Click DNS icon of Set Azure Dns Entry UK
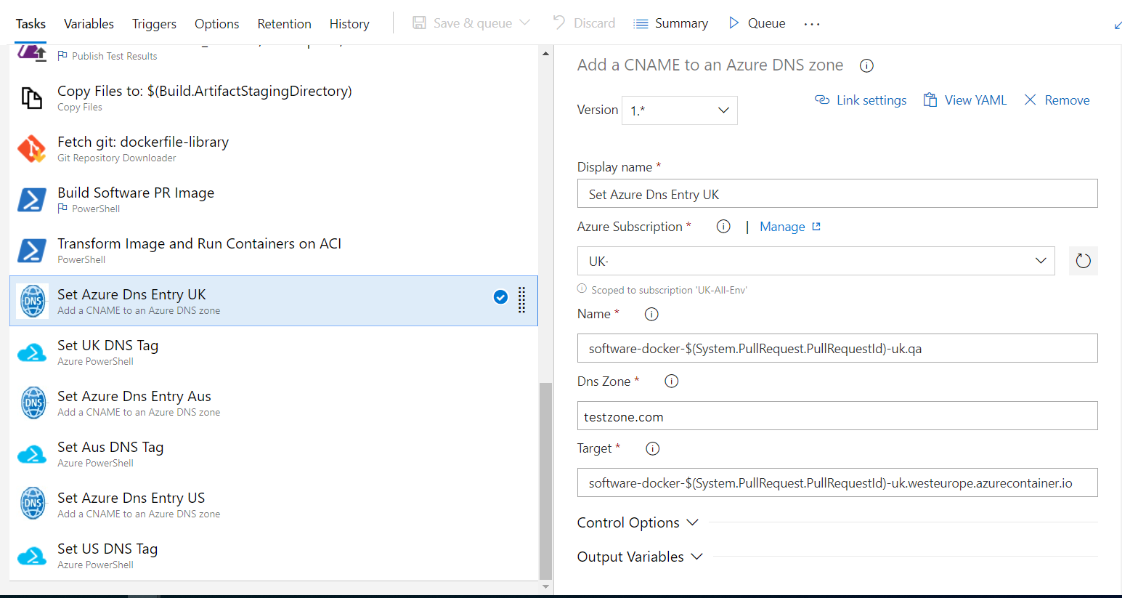 (x=33, y=301)
